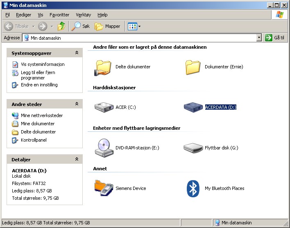Click the My Bluetooth Places label
Screen dimensions: 290x228
click(x=224, y=188)
